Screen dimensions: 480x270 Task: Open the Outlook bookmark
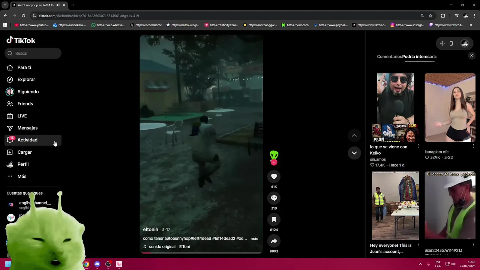click(70, 25)
